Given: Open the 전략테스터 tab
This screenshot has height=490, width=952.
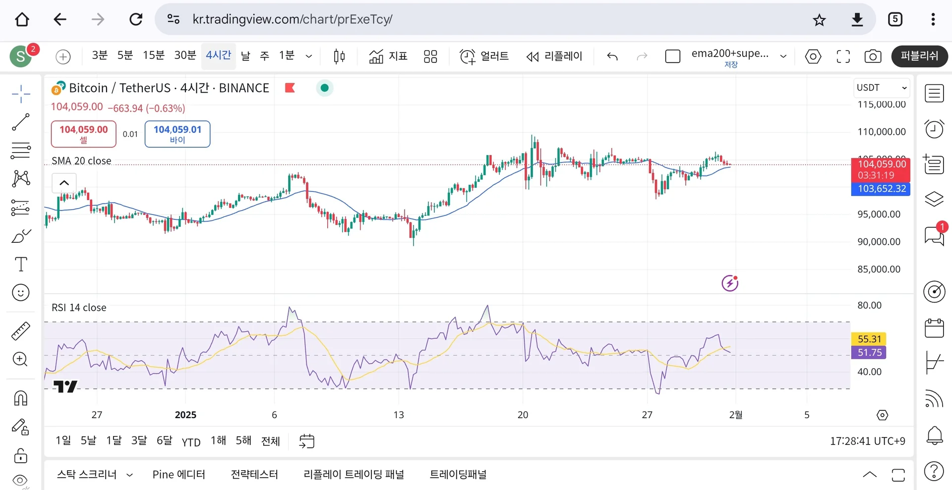Looking at the screenshot, I should click(x=254, y=475).
